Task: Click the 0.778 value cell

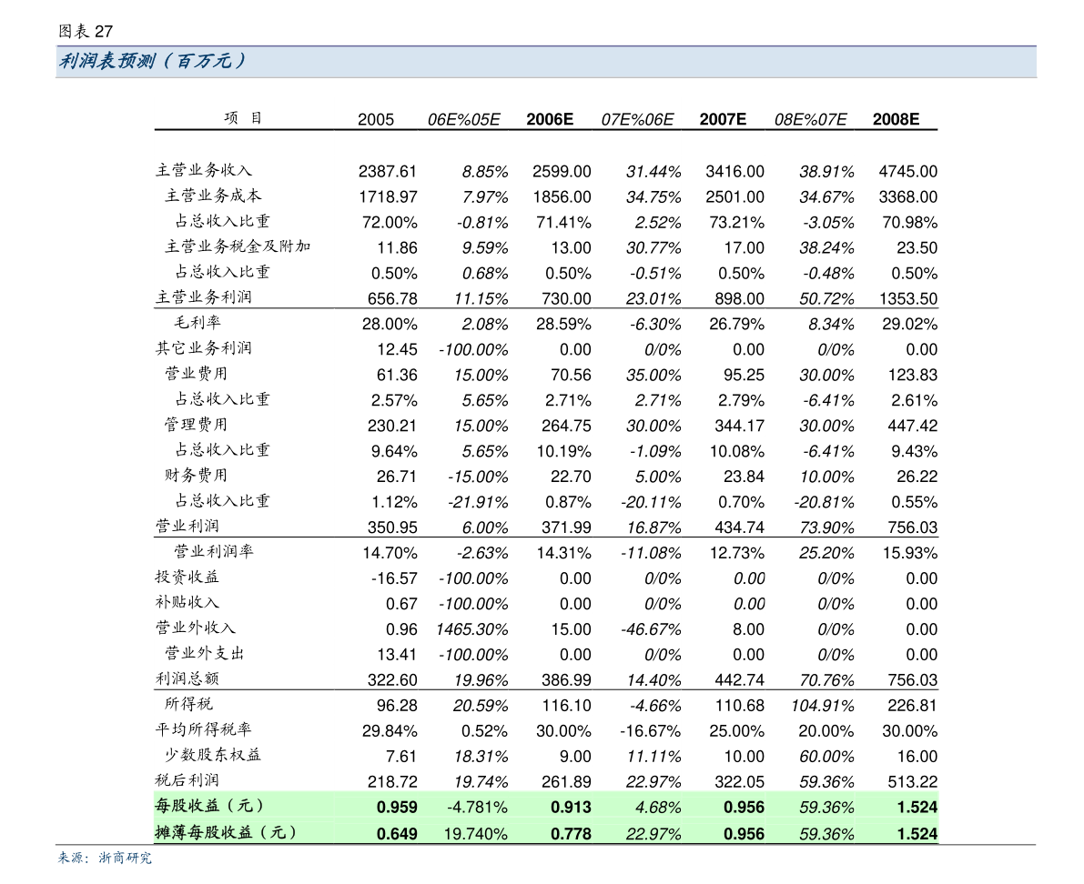Action: [x=571, y=834]
